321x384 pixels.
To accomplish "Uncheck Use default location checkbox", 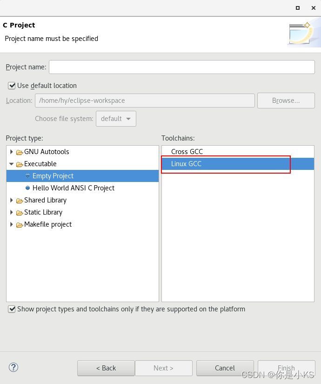I will tap(12, 86).
